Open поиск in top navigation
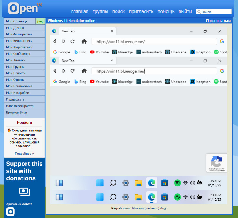 point(119,12)
